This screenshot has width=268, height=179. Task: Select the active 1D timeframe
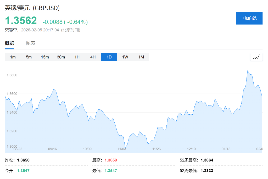(x=109, y=57)
